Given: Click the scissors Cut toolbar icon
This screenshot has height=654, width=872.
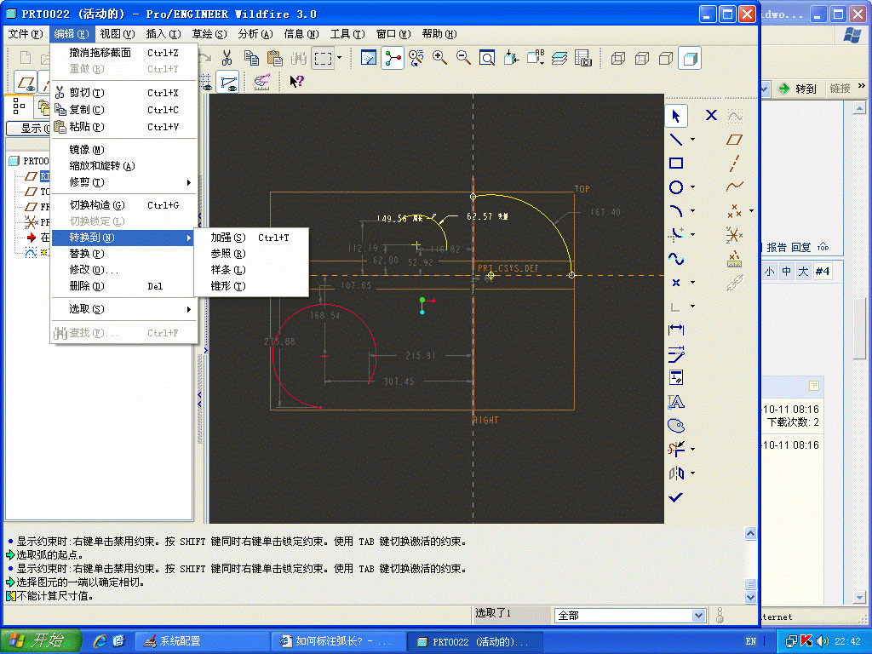Looking at the screenshot, I should 227,58.
